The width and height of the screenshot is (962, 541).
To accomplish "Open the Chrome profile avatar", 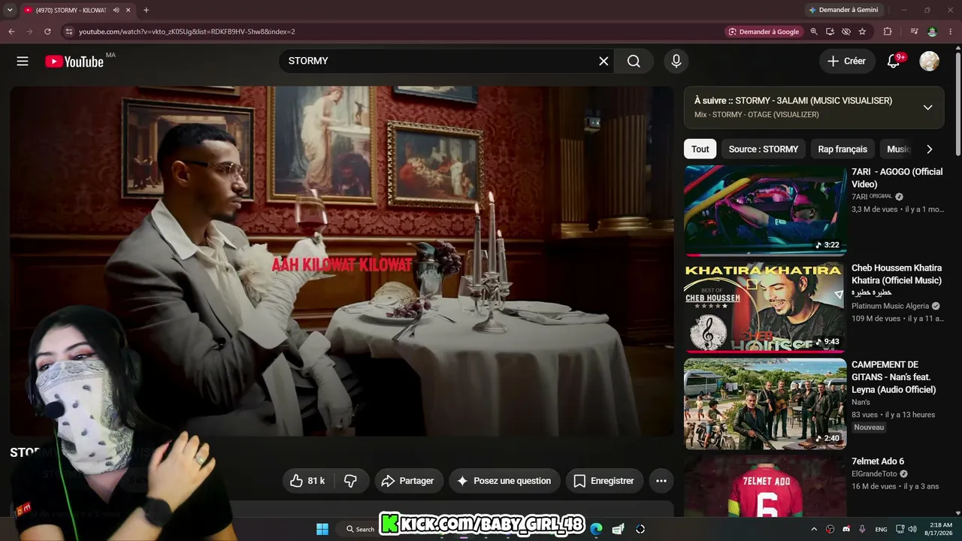I will pos(933,32).
